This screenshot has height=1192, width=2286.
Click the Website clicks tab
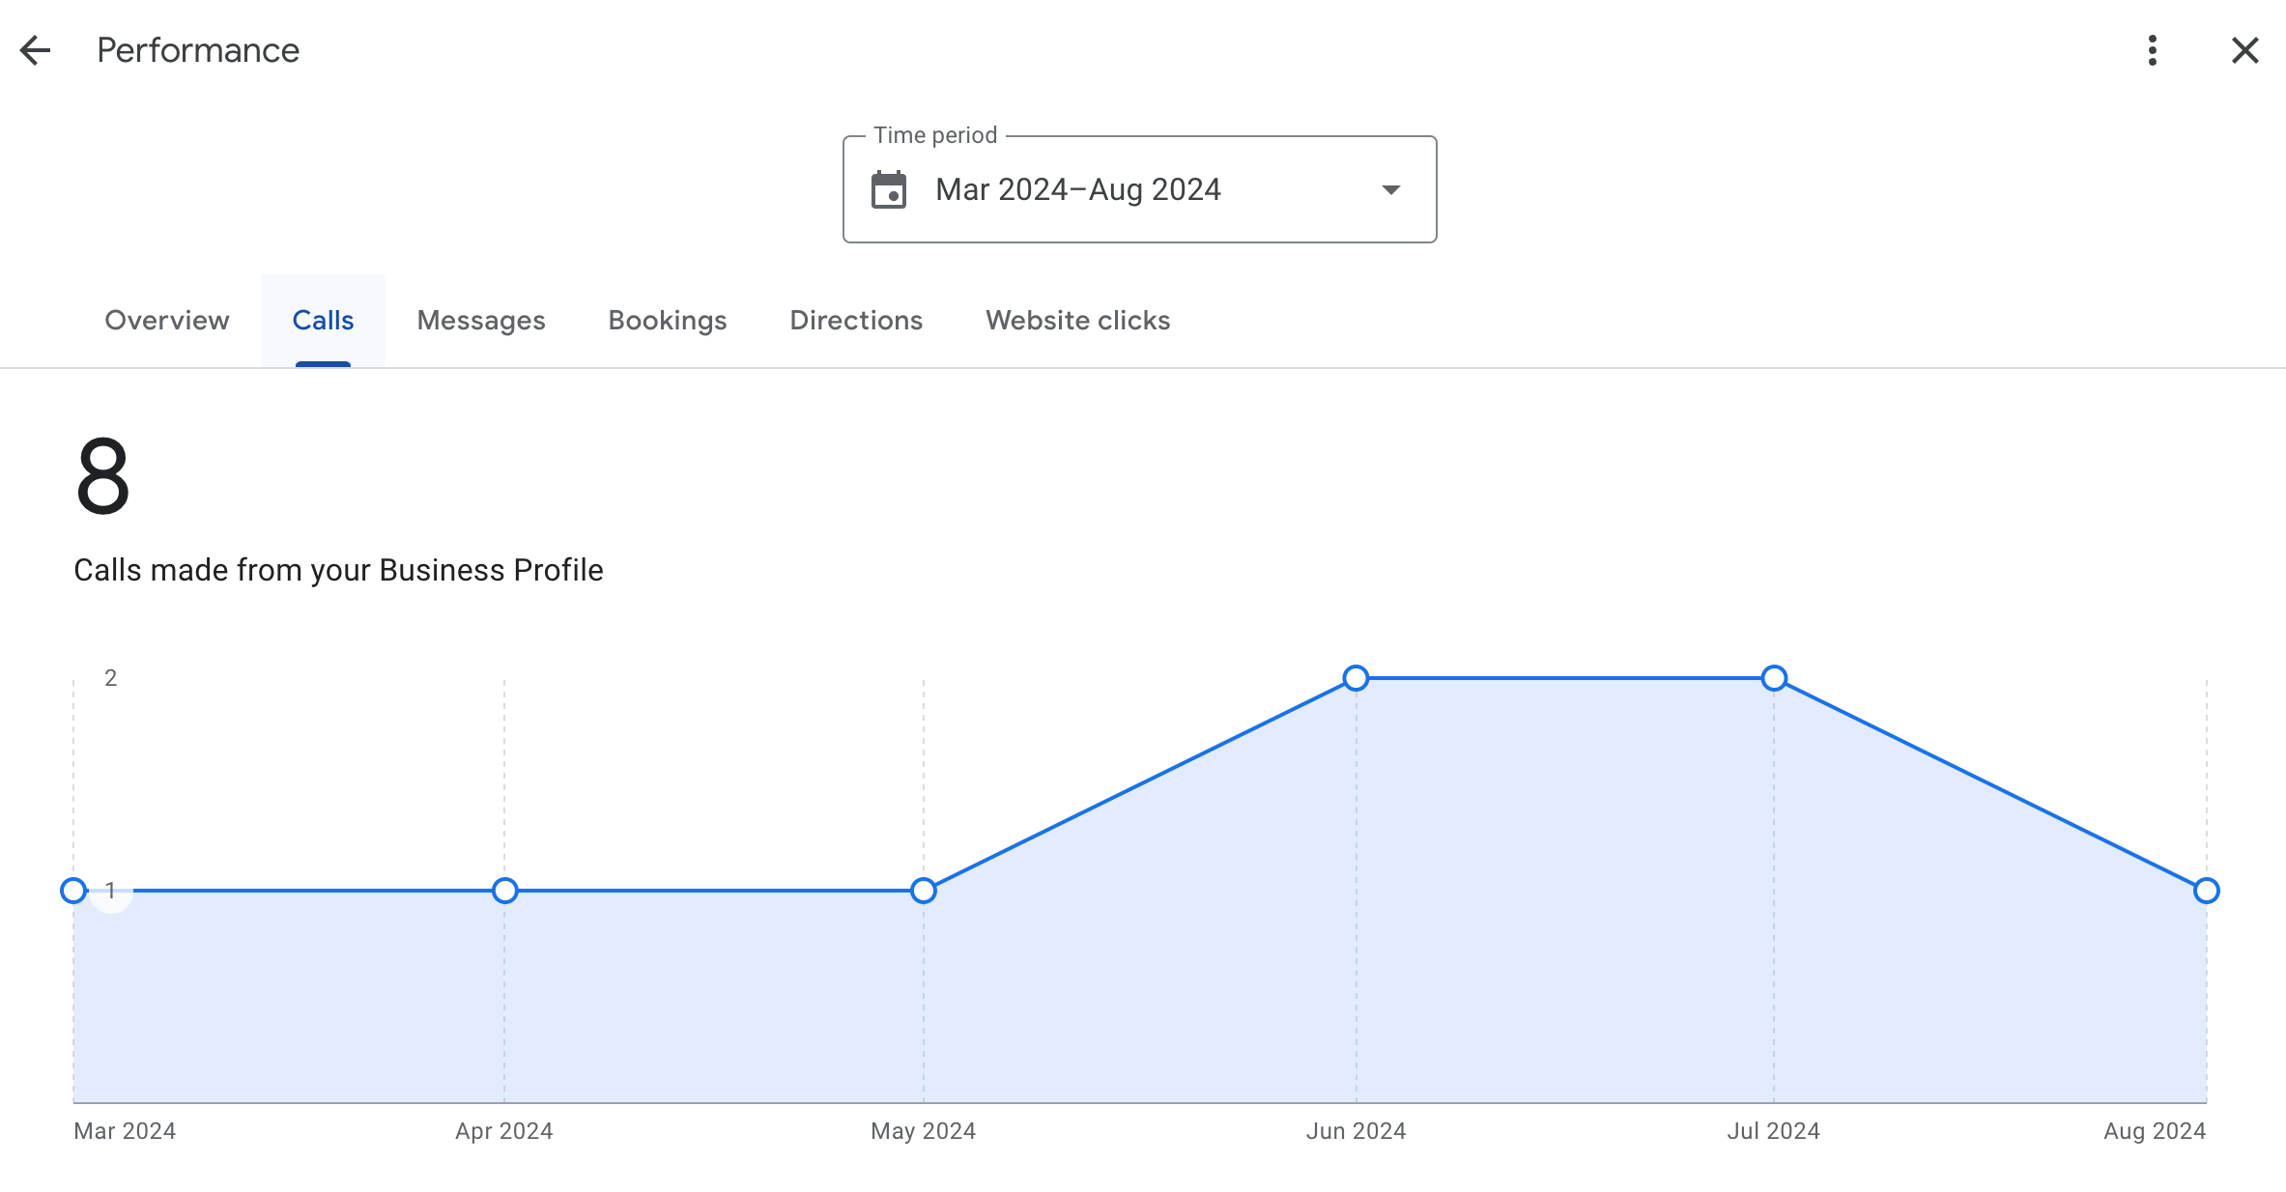1078,321
